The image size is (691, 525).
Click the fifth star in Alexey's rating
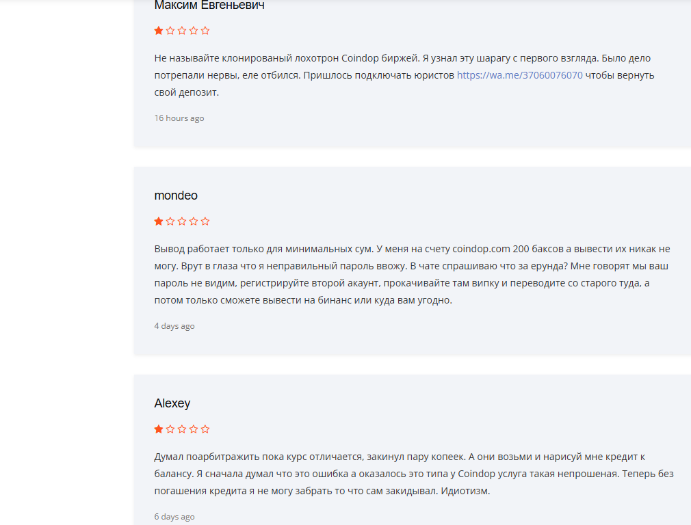click(205, 429)
